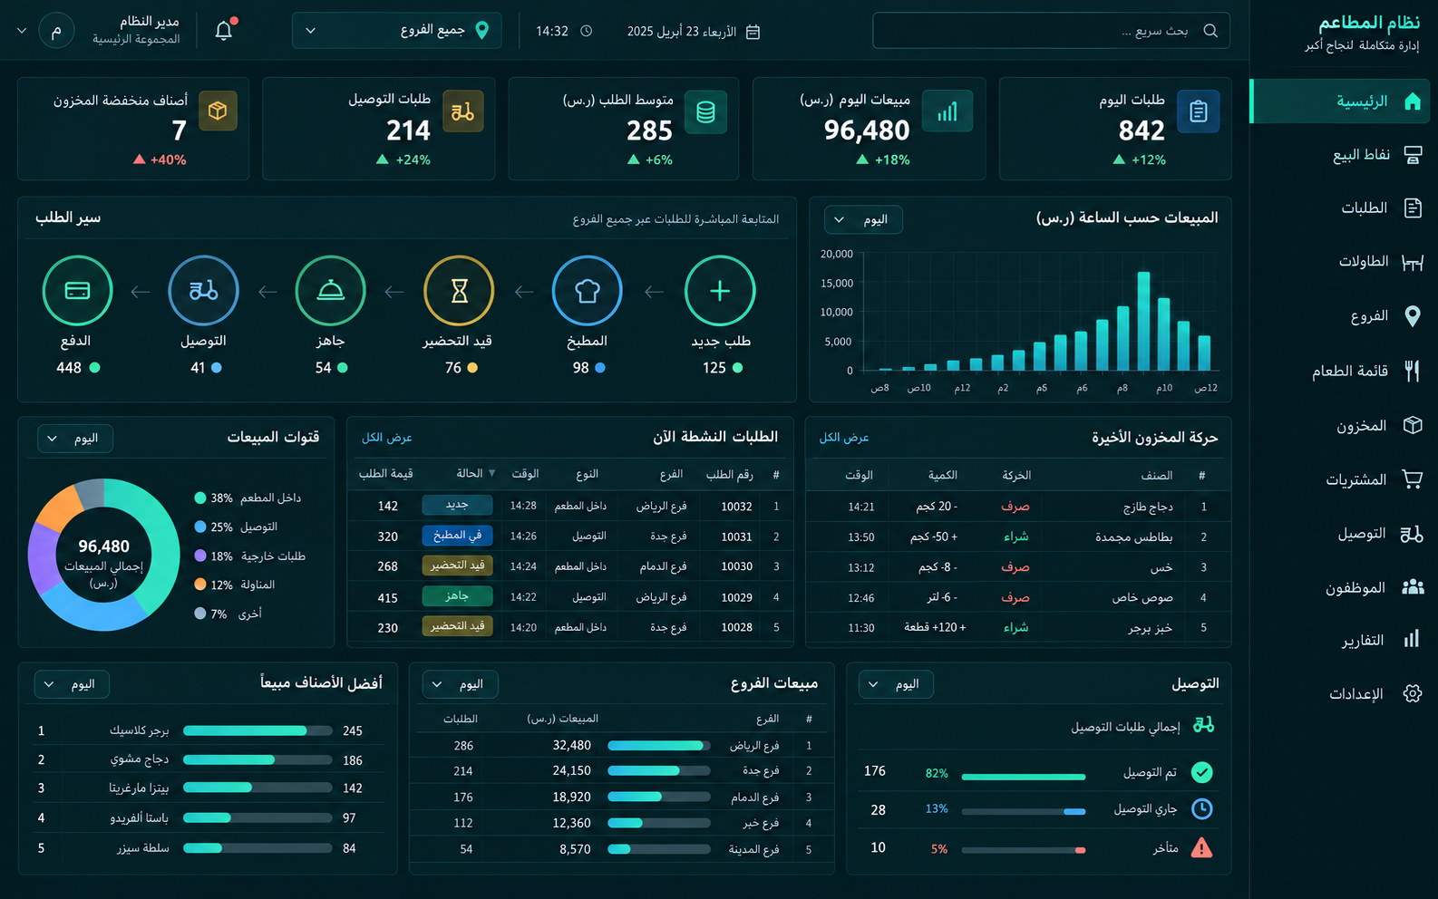This screenshot has width=1438, height=899.
Task: Click the new order plus circle icon
Action: pyautogui.click(x=720, y=291)
